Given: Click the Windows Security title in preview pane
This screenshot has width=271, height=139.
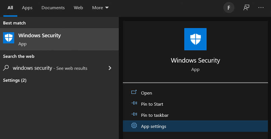Looking at the screenshot, I should 195,60.
